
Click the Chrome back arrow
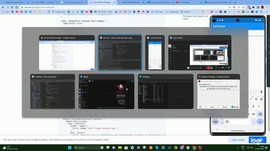point(3,8)
